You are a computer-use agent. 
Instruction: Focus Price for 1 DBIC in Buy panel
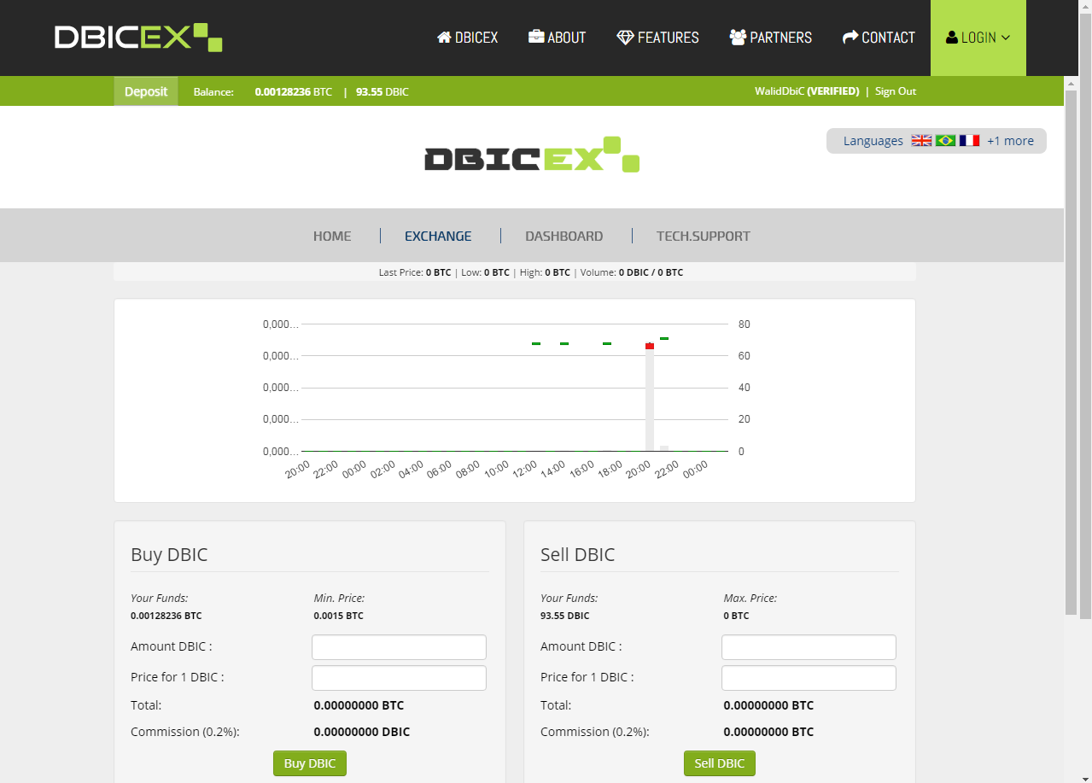coord(399,678)
